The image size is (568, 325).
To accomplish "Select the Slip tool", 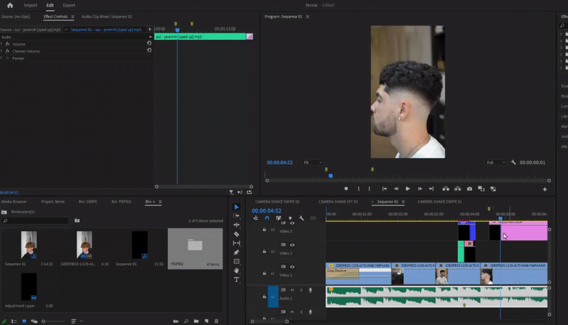I will 236,243.
